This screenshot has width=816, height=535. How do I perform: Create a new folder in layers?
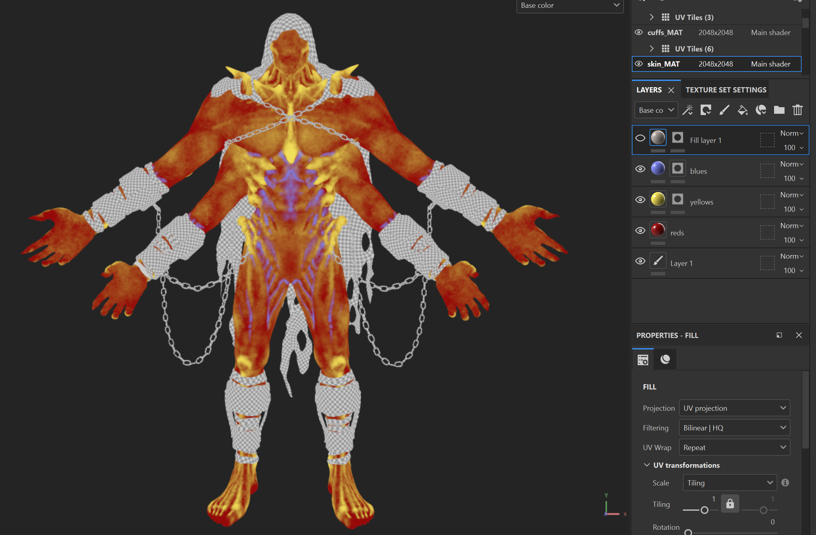(779, 110)
